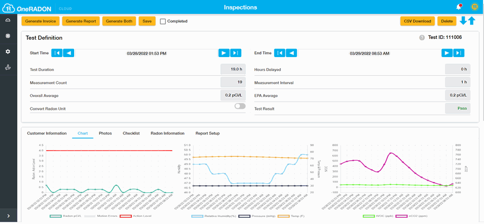Image resolution: width=484 pixels, height=224 pixels.
Task: Open the help question mark near Test ID
Action: coord(422,38)
